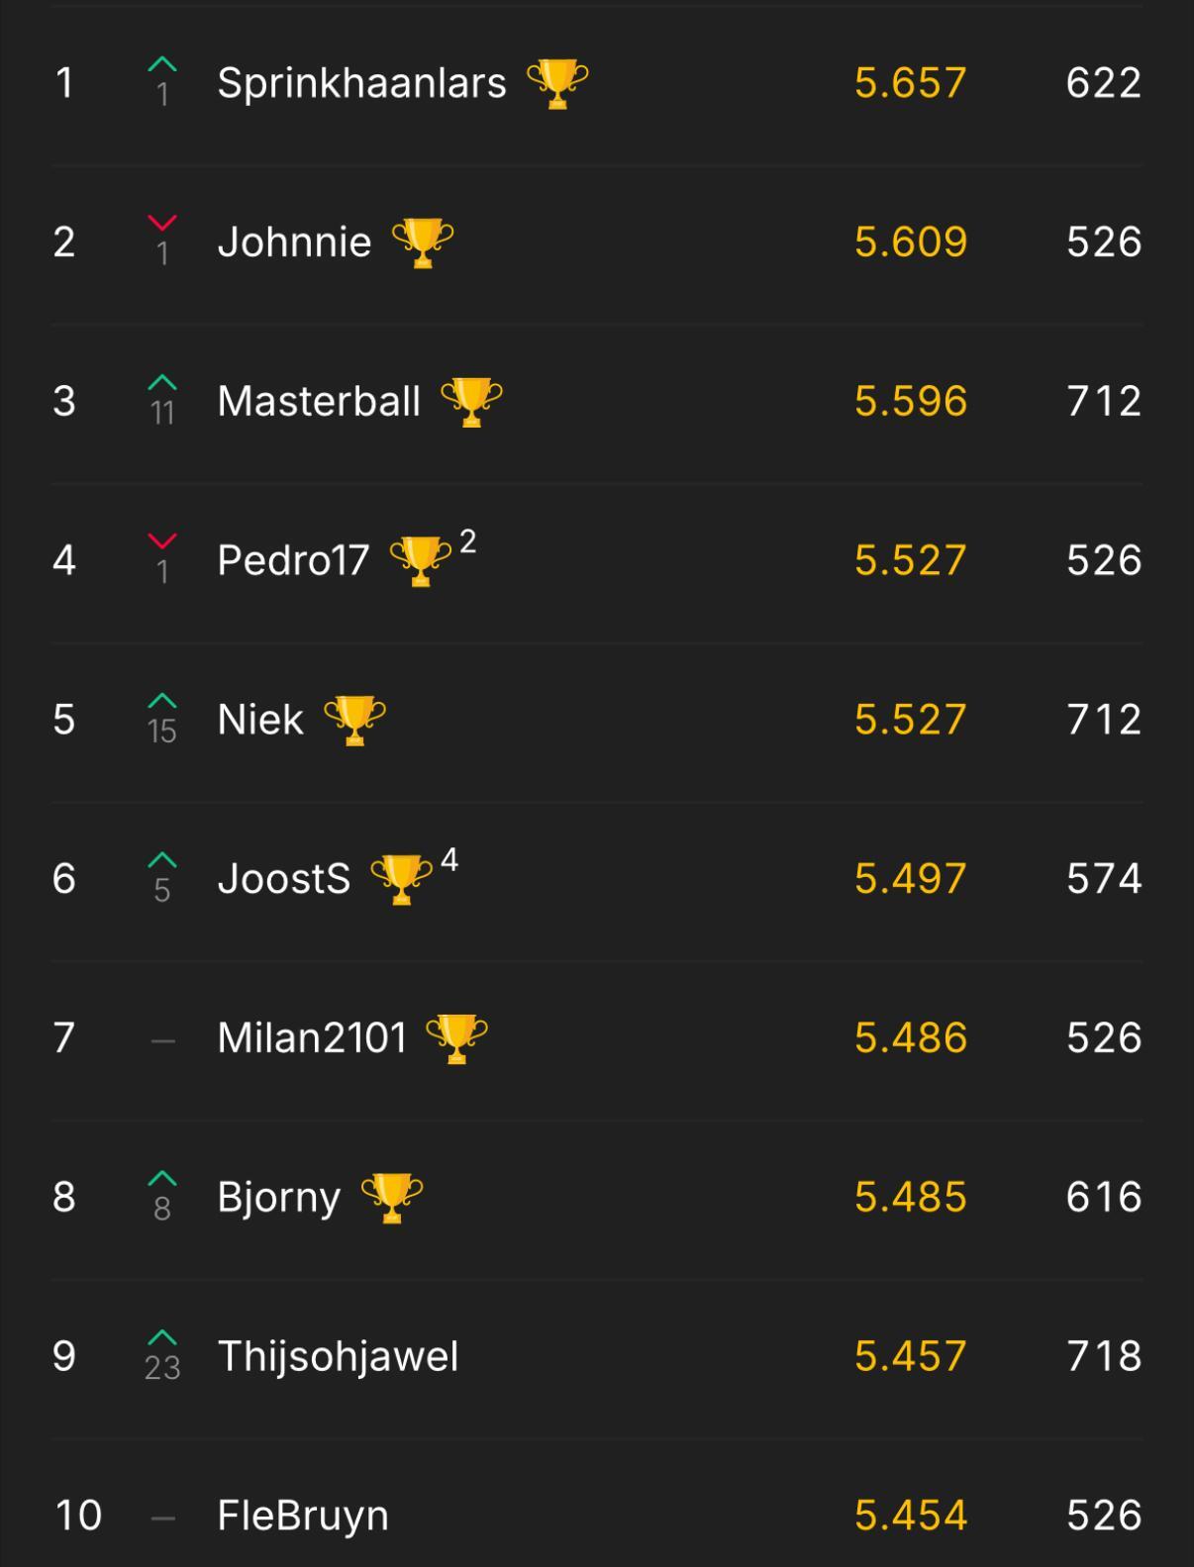Click the trophy next to Masterball
This screenshot has width=1194, height=1567.
[x=471, y=402]
